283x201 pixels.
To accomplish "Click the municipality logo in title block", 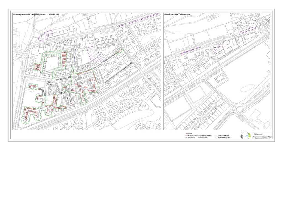I will pos(248,135).
